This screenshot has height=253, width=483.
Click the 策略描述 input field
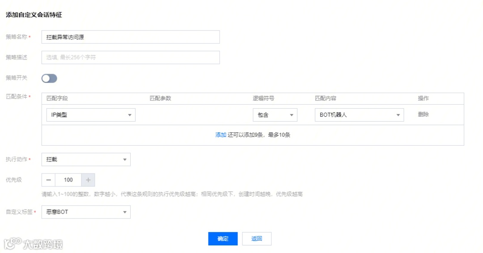click(x=131, y=58)
